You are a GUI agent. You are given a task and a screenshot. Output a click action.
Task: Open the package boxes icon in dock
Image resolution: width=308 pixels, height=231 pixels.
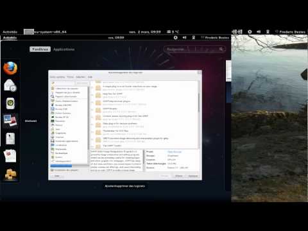click(10, 175)
